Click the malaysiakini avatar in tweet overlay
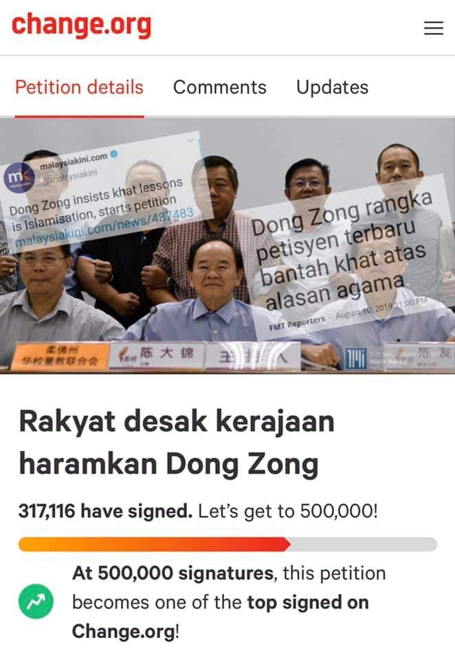Screen dimensions: 455x660 pos(19,178)
